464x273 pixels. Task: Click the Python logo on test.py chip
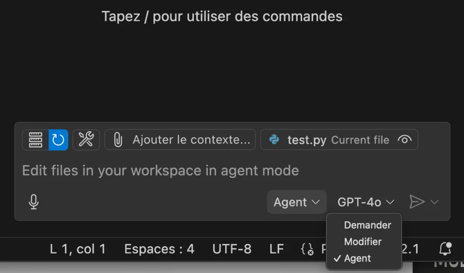pos(274,139)
